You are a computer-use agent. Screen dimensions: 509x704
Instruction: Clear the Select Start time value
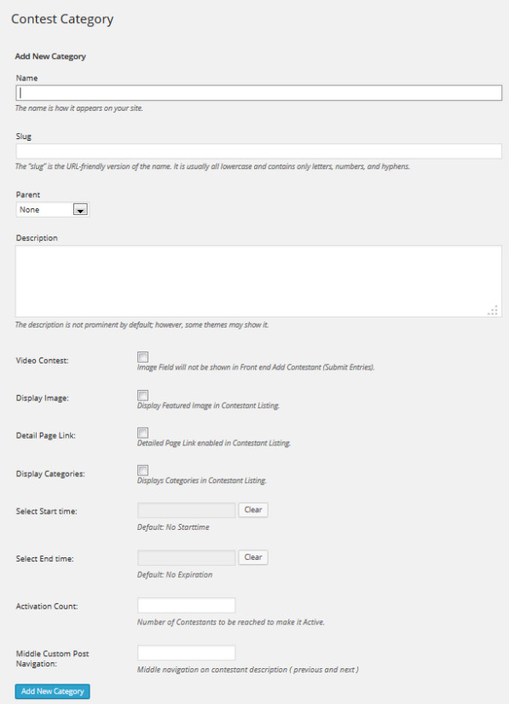pyautogui.click(x=253, y=510)
